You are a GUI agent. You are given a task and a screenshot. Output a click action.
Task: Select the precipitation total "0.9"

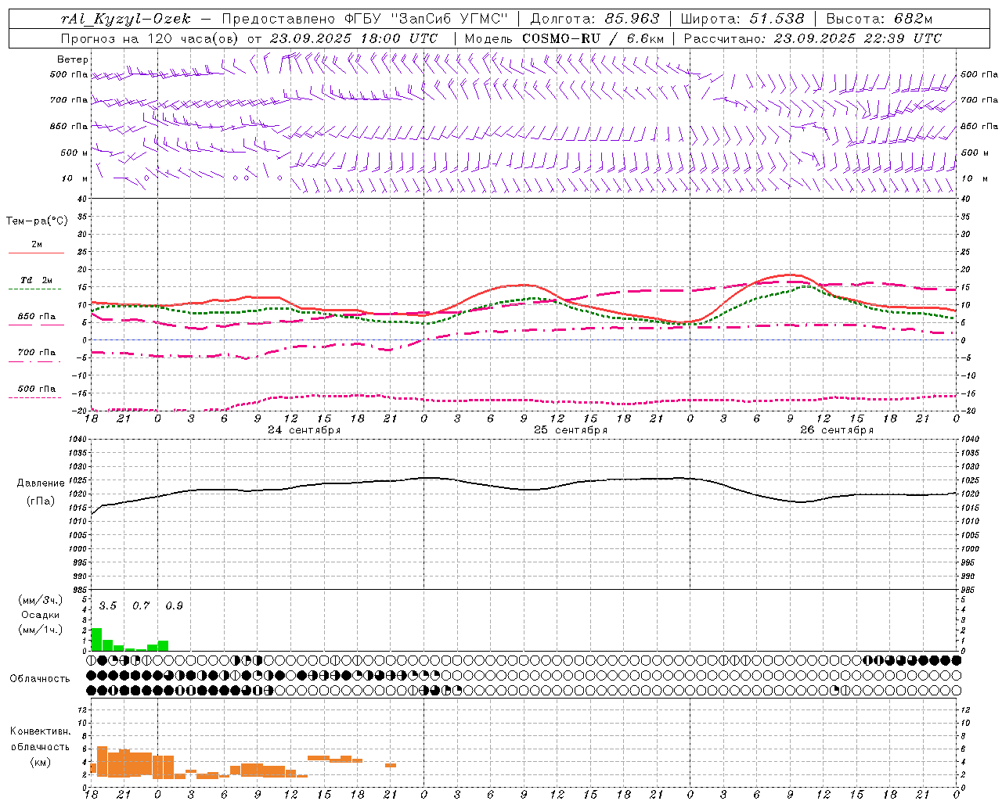tap(174, 605)
